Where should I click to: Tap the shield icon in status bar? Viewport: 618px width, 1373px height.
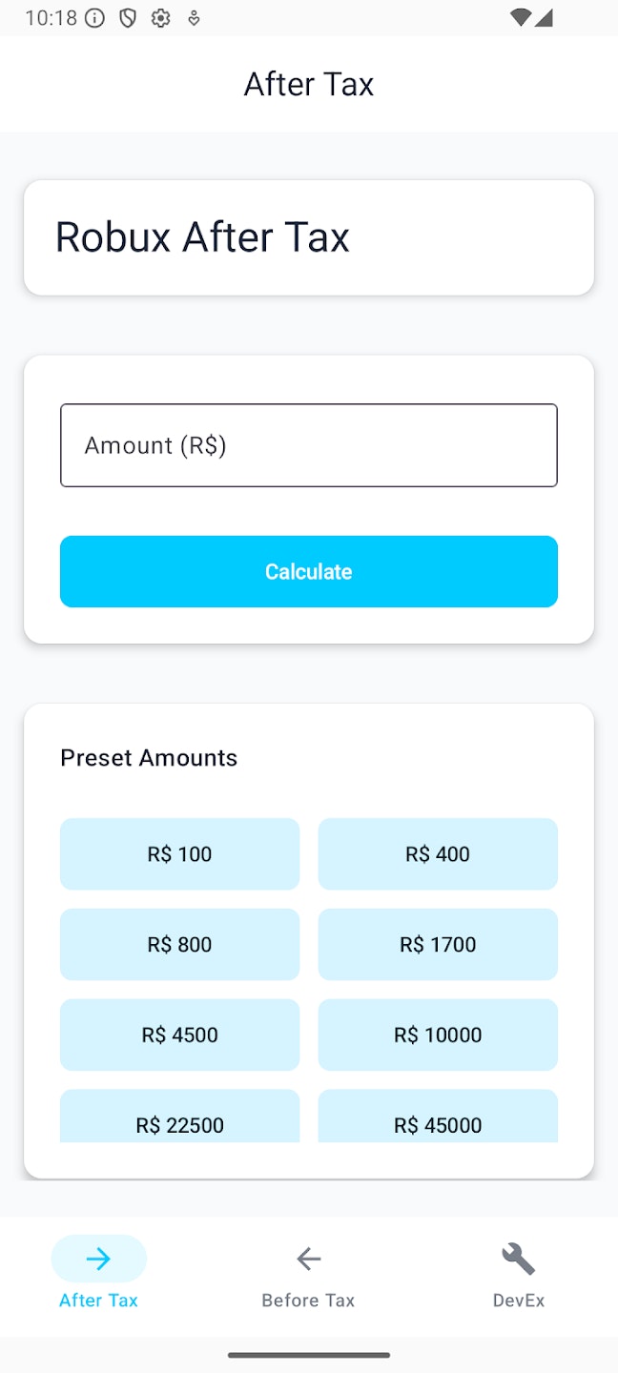(x=128, y=18)
